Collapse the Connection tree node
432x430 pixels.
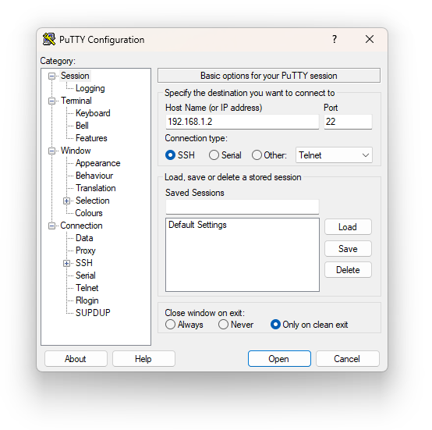51,226
